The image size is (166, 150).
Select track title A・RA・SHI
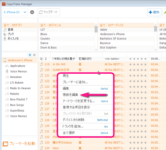59,64
